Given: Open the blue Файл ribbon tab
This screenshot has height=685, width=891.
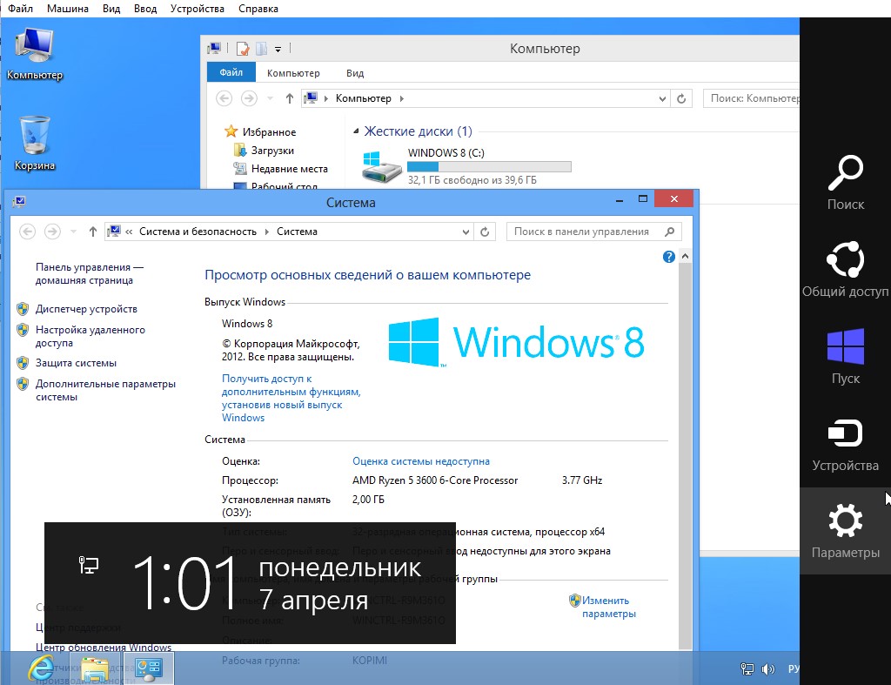Looking at the screenshot, I should point(231,72).
